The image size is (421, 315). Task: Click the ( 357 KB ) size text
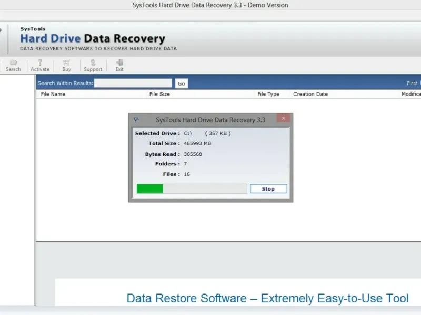pos(218,133)
